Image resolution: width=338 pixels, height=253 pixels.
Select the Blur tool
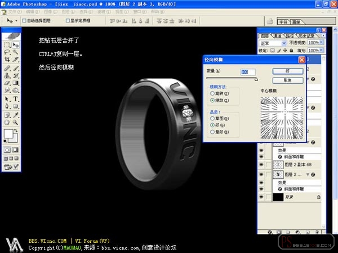(7, 90)
